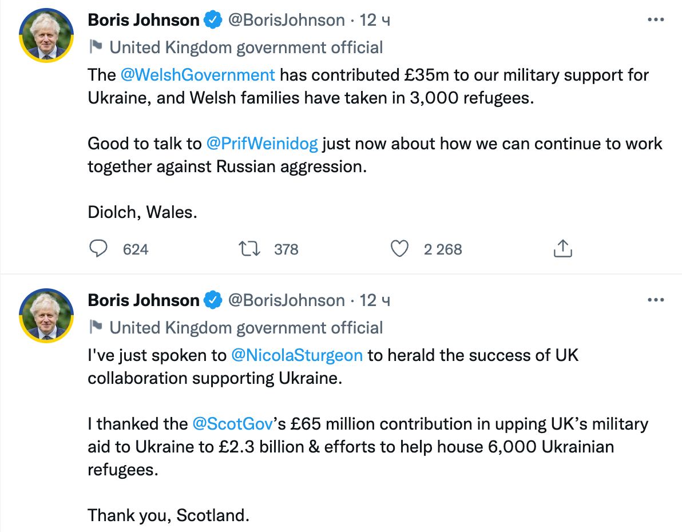Open Boris Johnson avatar on Scotland tweet

pos(47,315)
